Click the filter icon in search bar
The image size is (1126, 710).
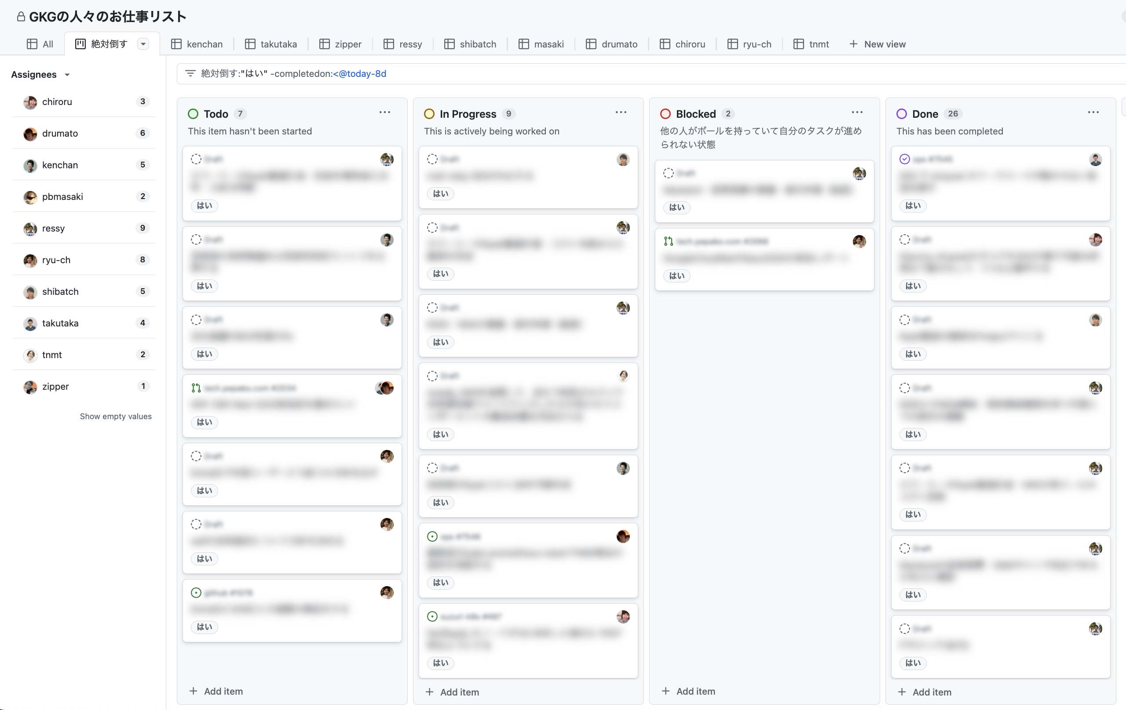pyautogui.click(x=190, y=73)
